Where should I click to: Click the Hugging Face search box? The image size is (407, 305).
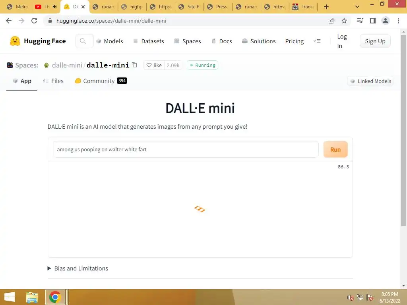84,41
